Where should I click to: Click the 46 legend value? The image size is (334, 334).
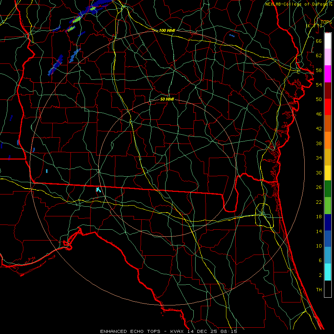click(319, 114)
